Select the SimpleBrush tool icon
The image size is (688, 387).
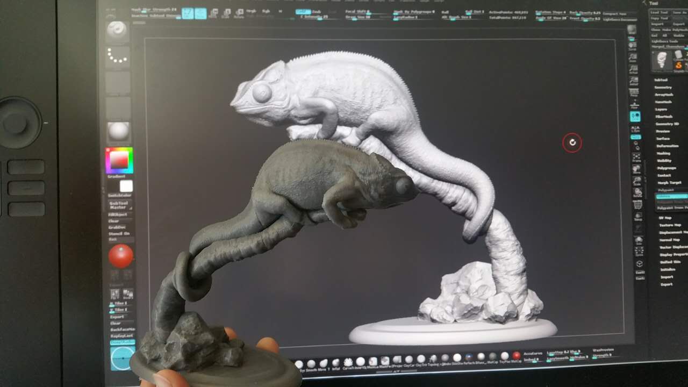pyautogui.click(x=679, y=66)
